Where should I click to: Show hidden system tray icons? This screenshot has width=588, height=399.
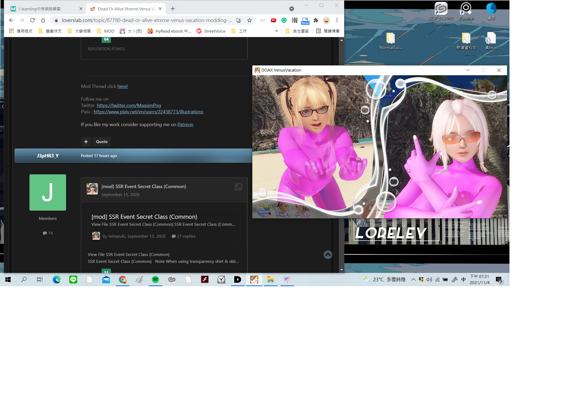click(413, 280)
